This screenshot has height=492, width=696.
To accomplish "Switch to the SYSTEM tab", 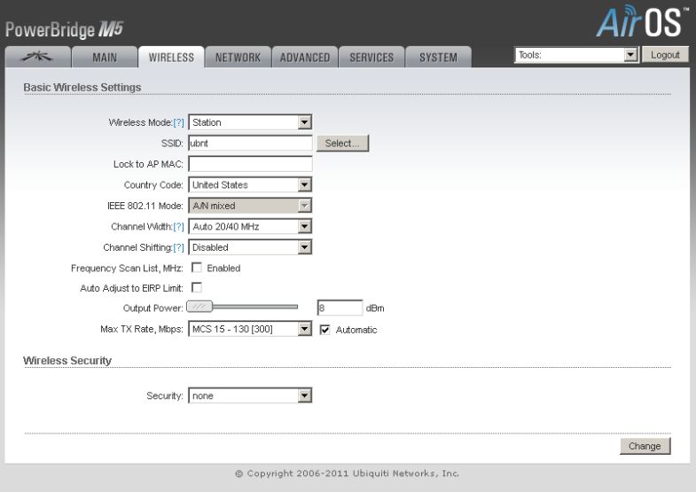I will pyautogui.click(x=438, y=58).
